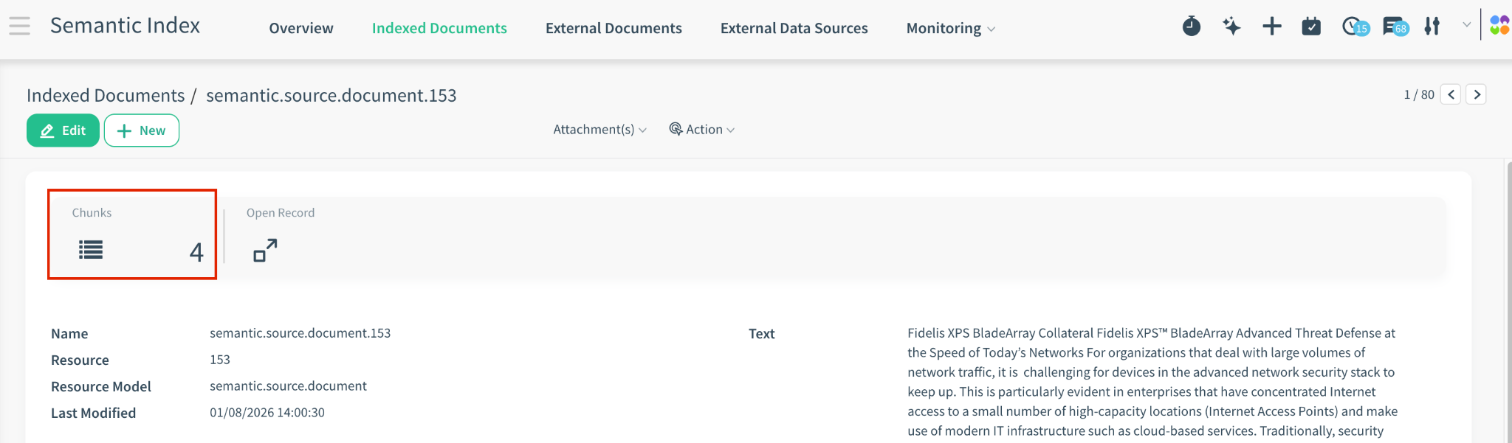Viewport: 1512px width, 443px height.
Task: Open the sparkles AI assistant icon
Action: 1231,27
